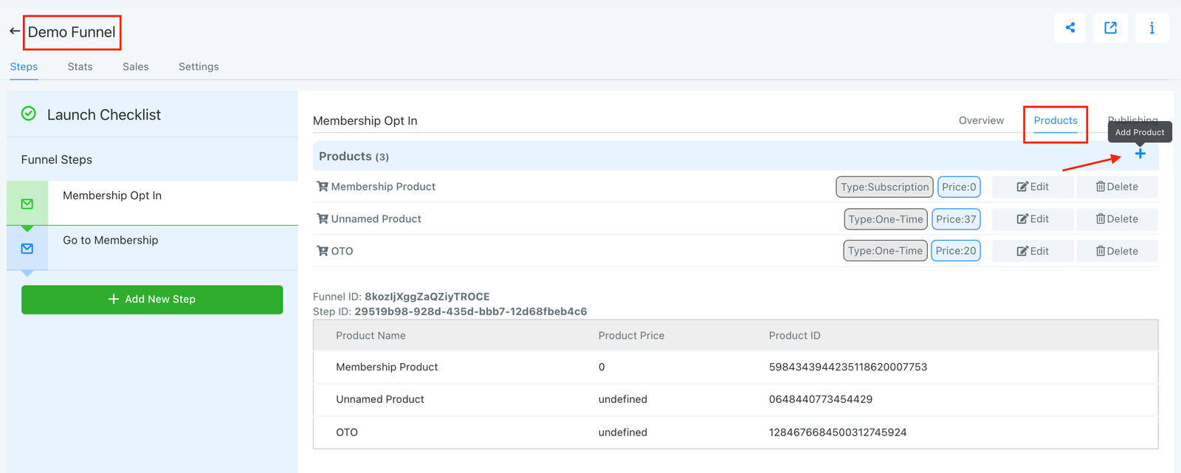Click the Membership Opt In envelope icon
Screen dimensions: 1181x473
pos(27,204)
